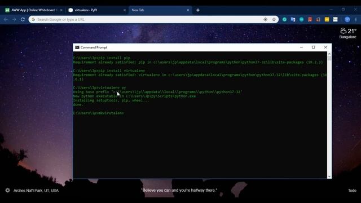Click the location target icon in address bar
Viewport: 361px width, 203px height.
point(266,20)
